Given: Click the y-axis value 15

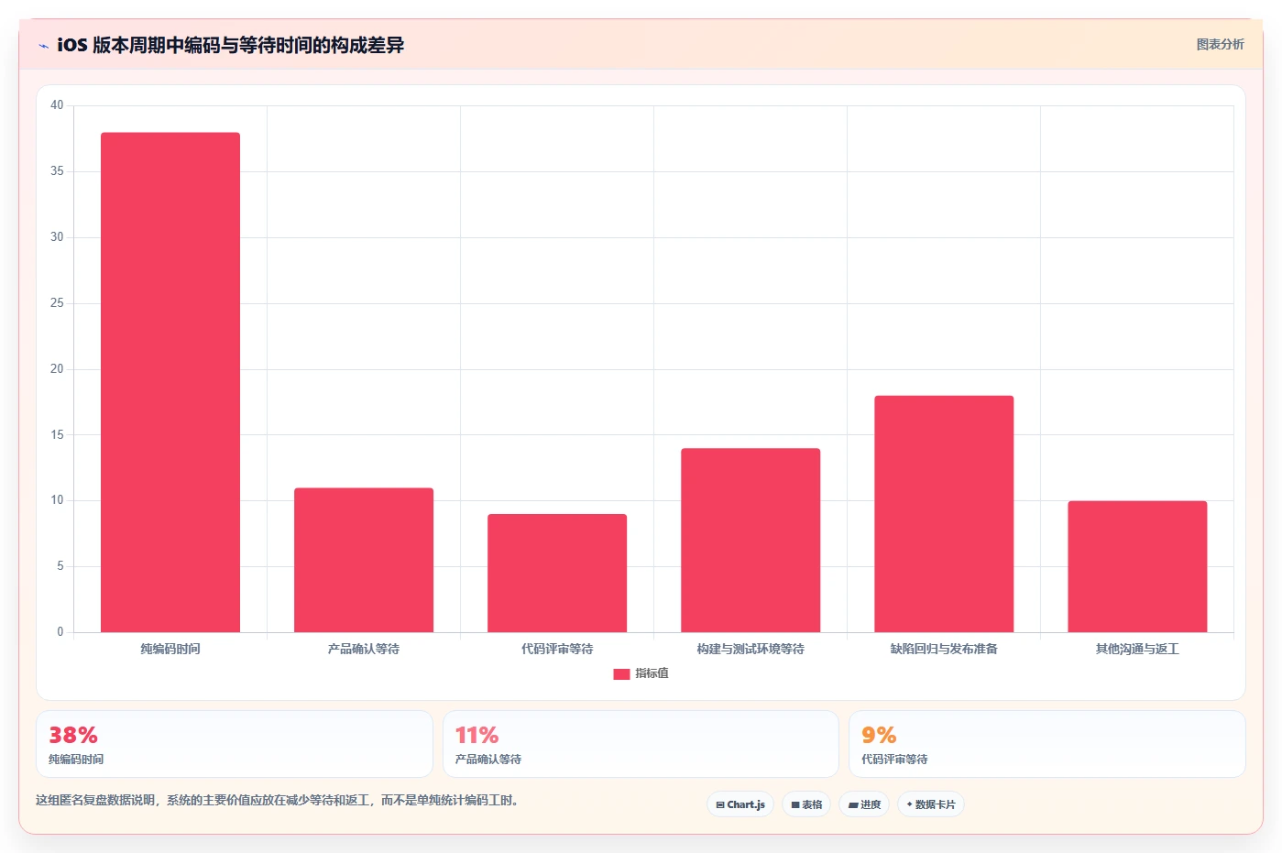Looking at the screenshot, I should point(57,434).
